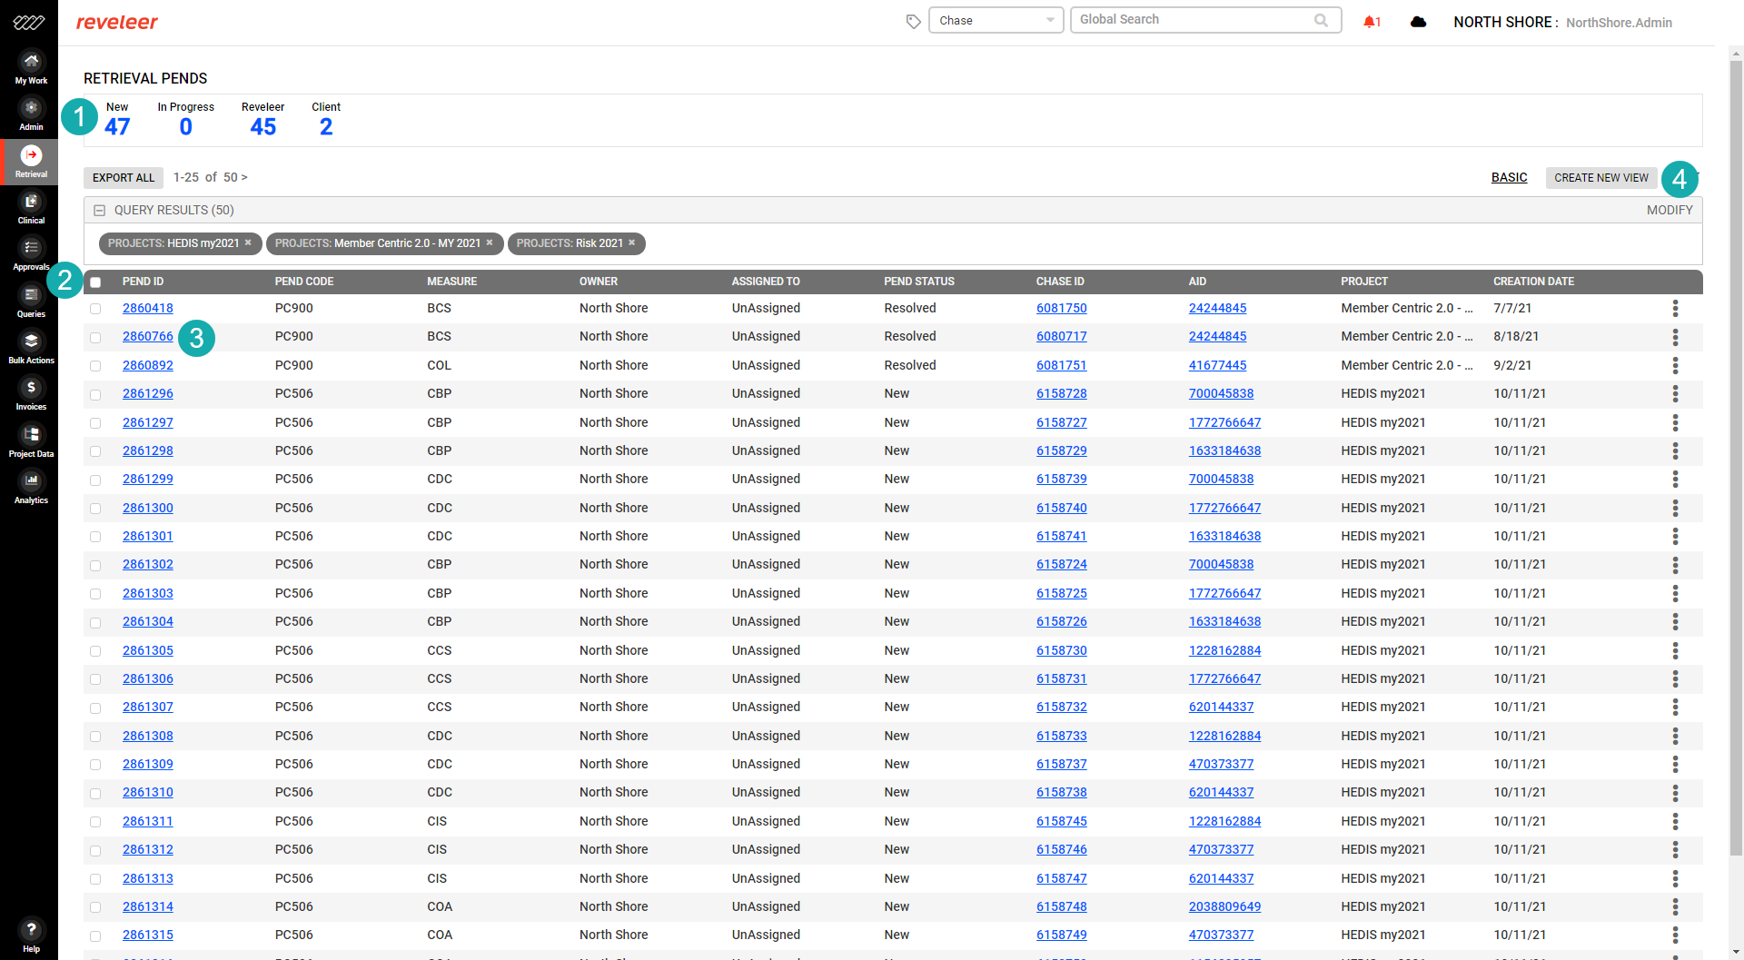Select the checkbox for pend 2861299
Viewport: 1744px width, 960px height.
click(x=95, y=480)
